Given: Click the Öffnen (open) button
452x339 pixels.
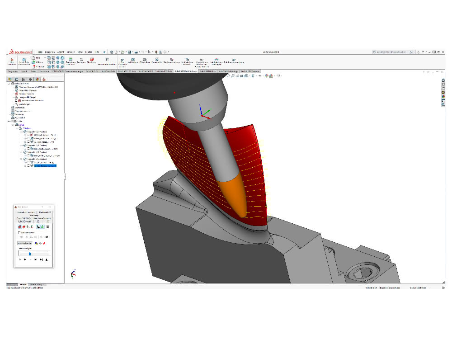Looking at the screenshot, I should click(x=37, y=62).
